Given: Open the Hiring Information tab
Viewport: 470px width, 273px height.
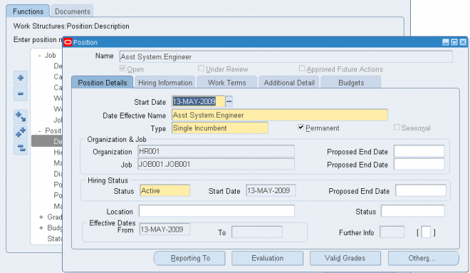Looking at the screenshot, I should click(x=165, y=83).
